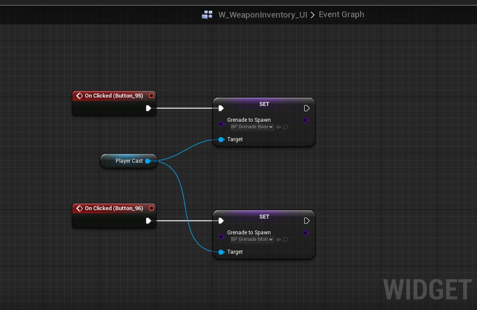Click the exec output pin of top SET node
Image resolution: width=477 pixels, height=310 pixels.
click(x=306, y=108)
